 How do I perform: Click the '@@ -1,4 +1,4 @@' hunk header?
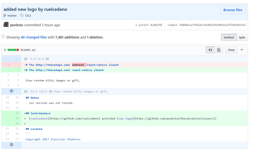(x=36, y=59)
